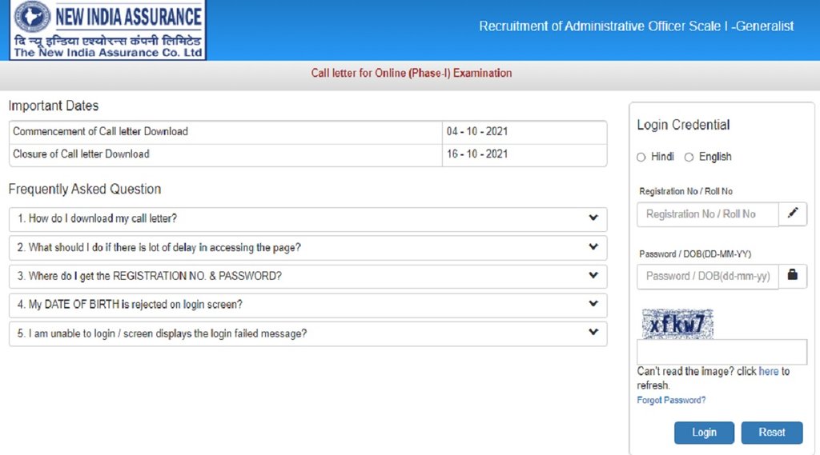Click chevron arrow on FAQ question 5
820x455 pixels.
pos(593,332)
